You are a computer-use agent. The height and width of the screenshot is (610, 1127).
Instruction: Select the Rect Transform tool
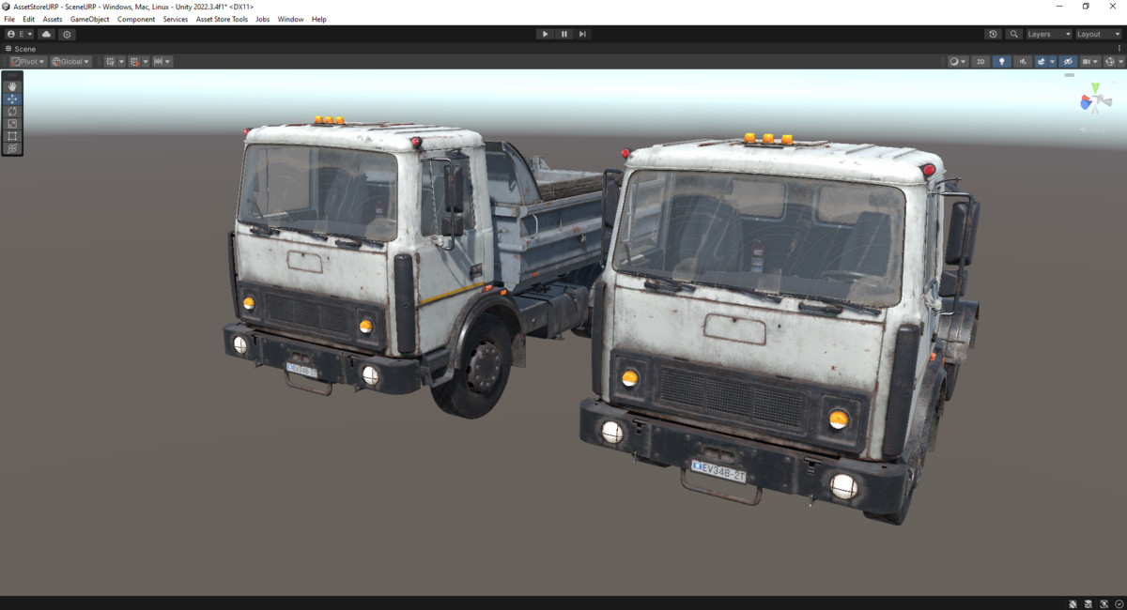pos(12,136)
